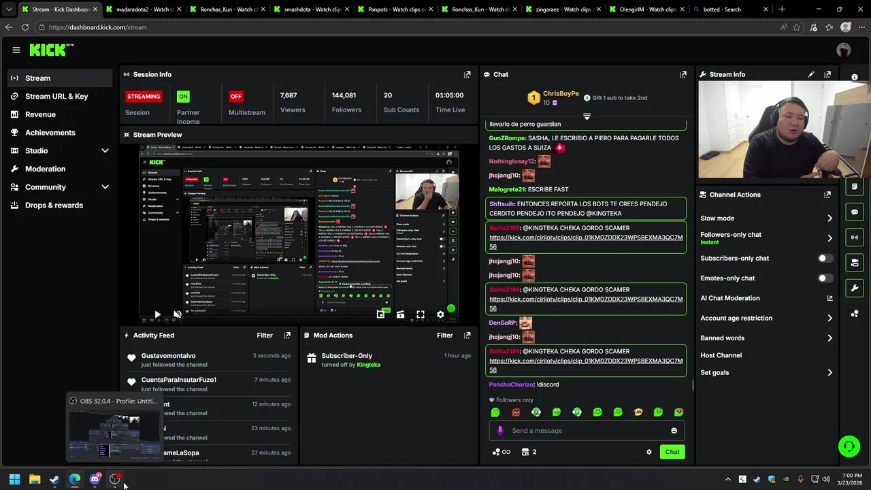Pop out the Stream info panel

pyautogui.click(x=827, y=74)
